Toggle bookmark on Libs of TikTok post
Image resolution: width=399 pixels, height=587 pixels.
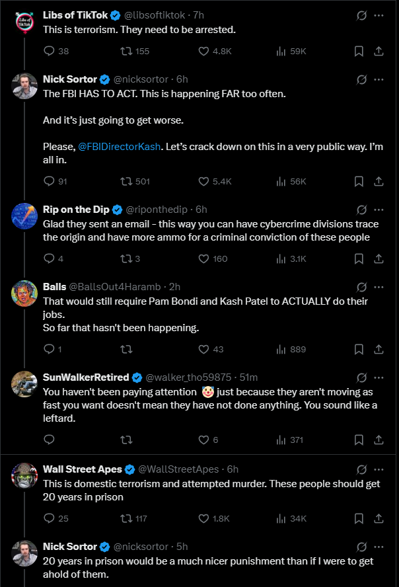[x=359, y=52]
